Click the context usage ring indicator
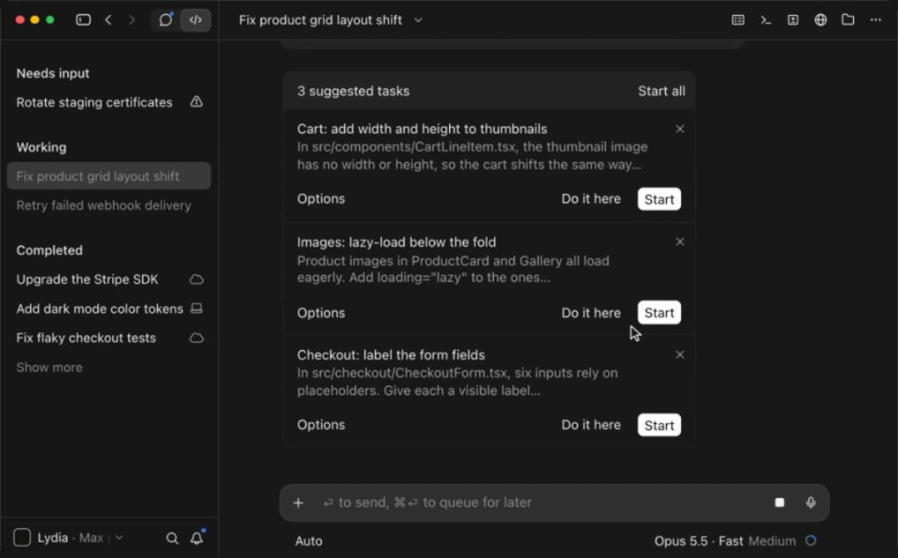 click(811, 541)
